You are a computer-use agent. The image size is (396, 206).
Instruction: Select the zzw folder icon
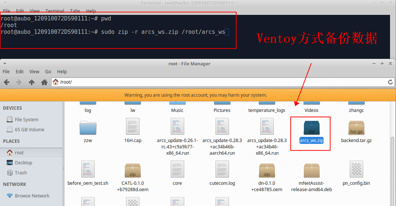pyautogui.click(x=88, y=128)
